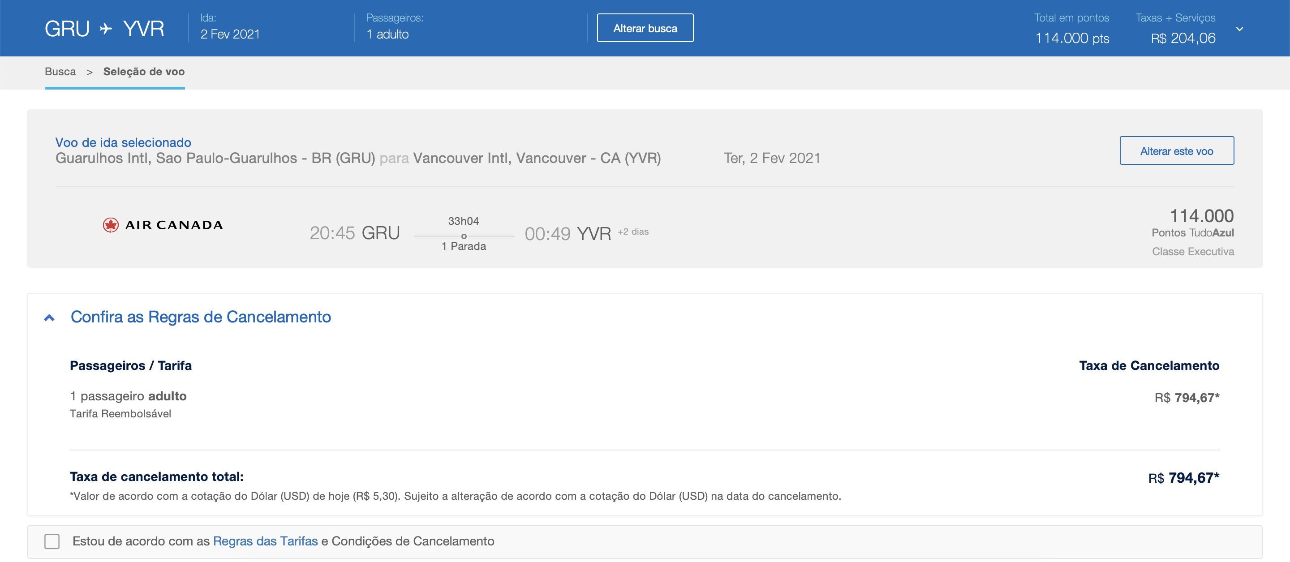Expand the price summary dropdown arrow in header
This screenshot has height=562, width=1290.
[x=1239, y=29]
